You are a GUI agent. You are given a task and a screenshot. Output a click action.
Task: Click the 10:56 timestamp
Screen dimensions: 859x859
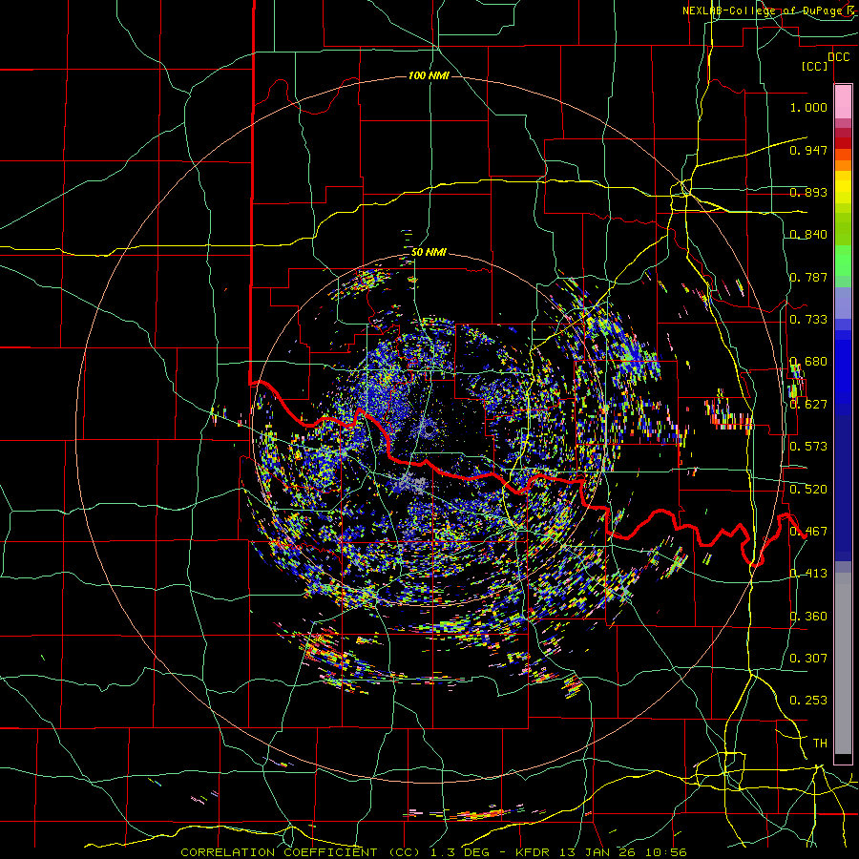pyautogui.click(x=665, y=852)
